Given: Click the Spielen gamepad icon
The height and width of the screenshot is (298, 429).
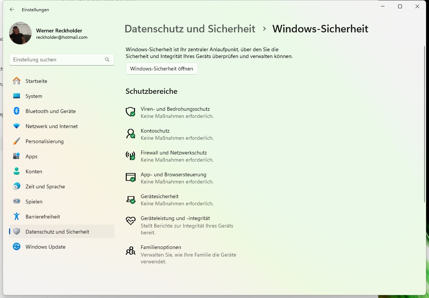Looking at the screenshot, I should pyautogui.click(x=17, y=201).
